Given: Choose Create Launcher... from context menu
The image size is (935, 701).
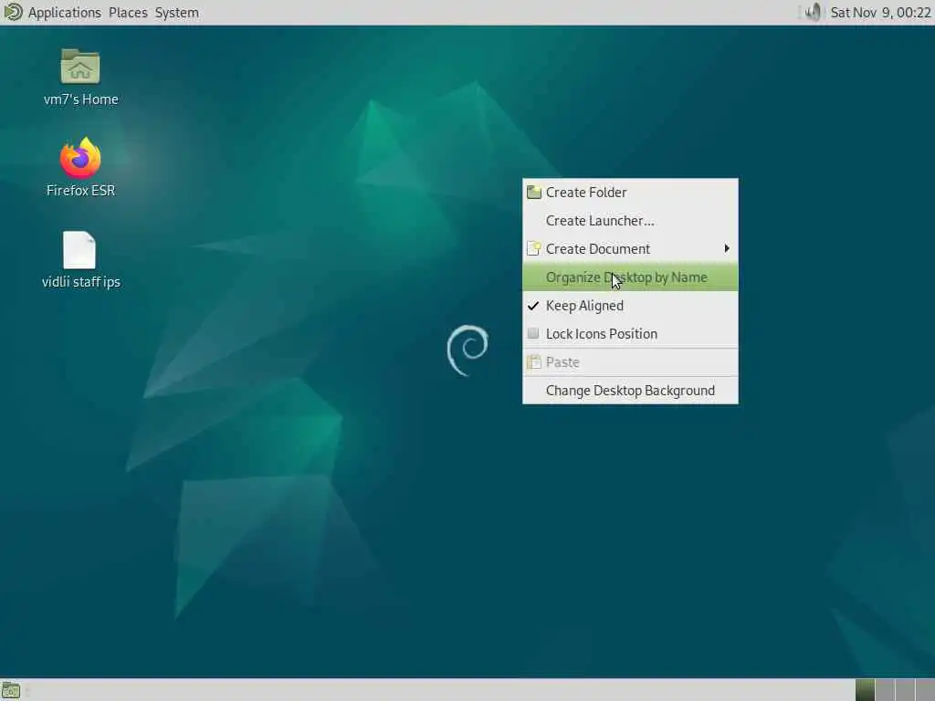Looking at the screenshot, I should pyautogui.click(x=630, y=221).
